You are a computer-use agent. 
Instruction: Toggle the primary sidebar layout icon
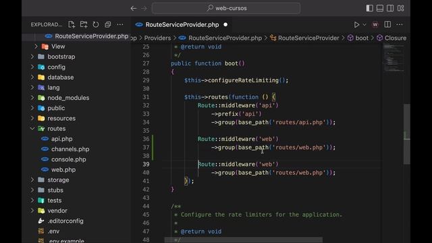click(369, 8)
